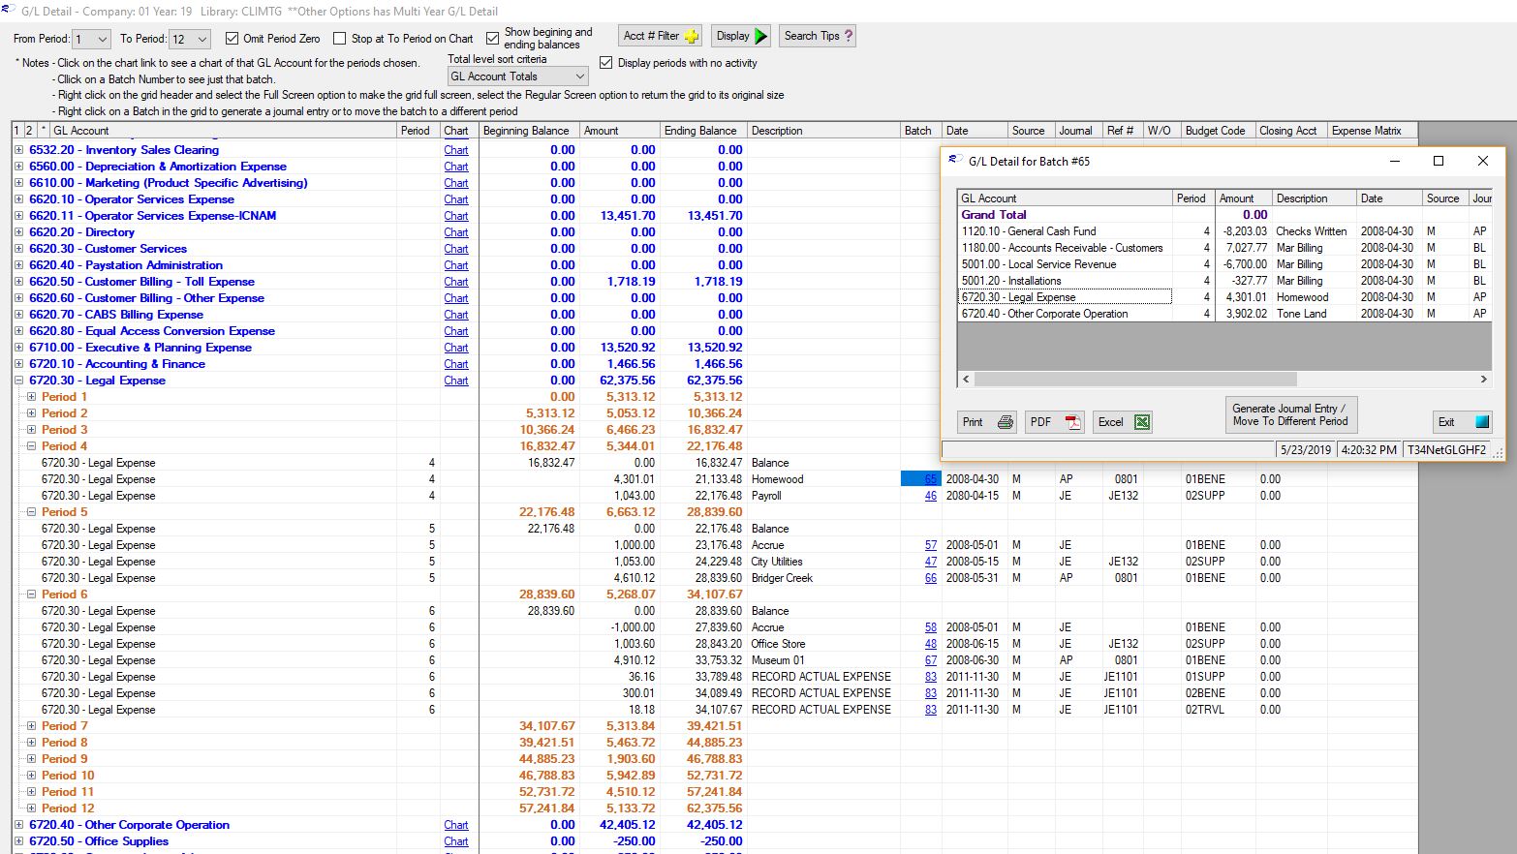Collapse Period 5 under Legal Expense
The height and width of the screenshot is (854, 1517).
coord(31,512)
